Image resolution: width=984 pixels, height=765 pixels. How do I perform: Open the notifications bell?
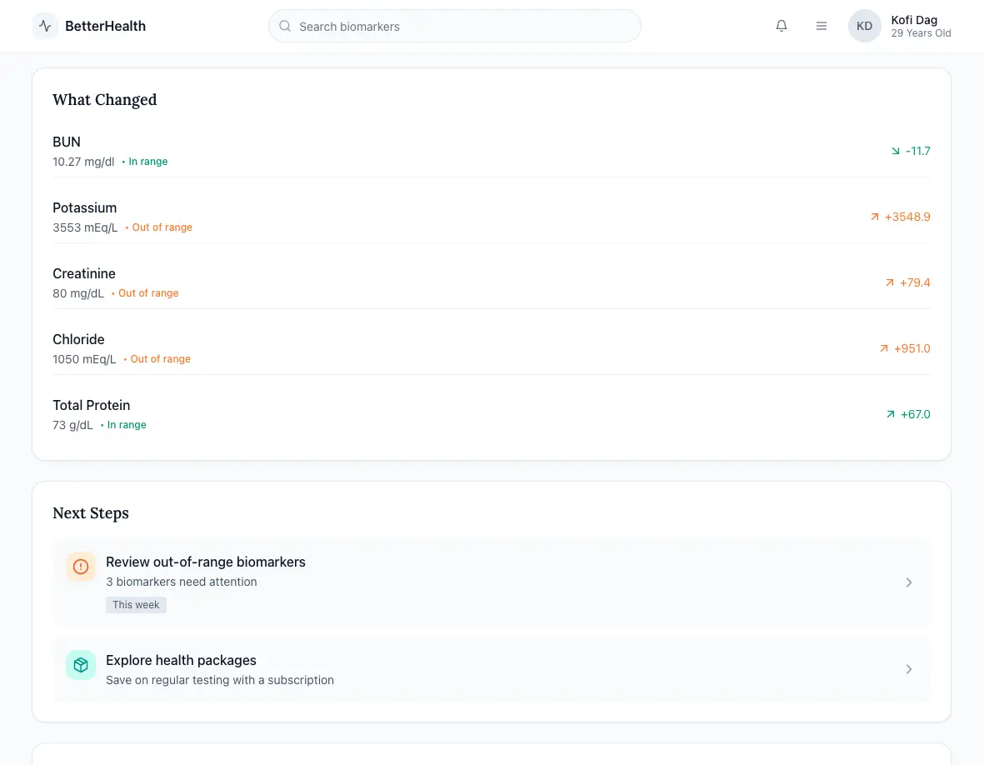(x=782, y=26)
